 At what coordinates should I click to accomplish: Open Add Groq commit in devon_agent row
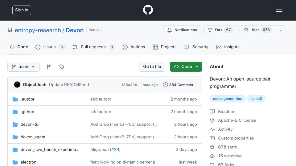(124, 137)
